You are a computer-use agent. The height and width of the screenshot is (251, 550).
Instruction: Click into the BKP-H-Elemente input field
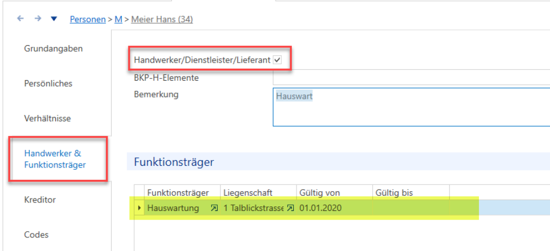[x=411, y=77]
